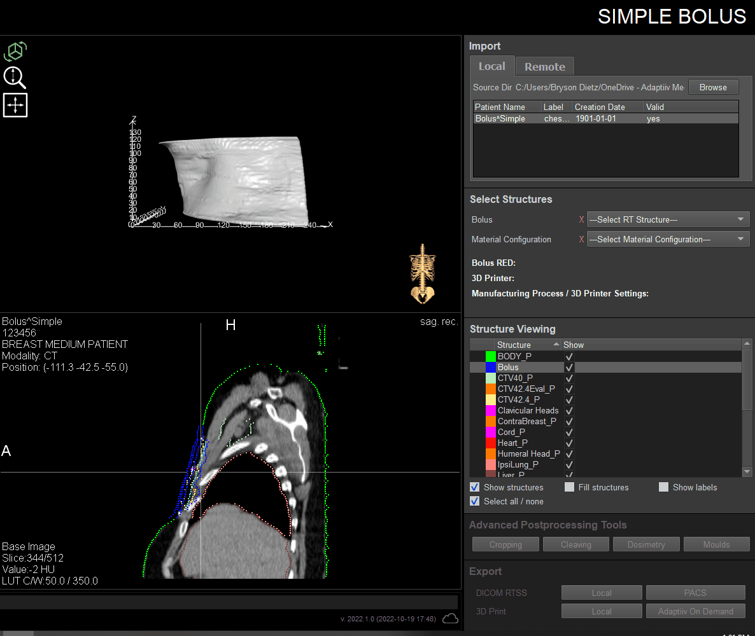Open the Select RT Structure dropdown
The image size is (755, 636).
(668, 219)
